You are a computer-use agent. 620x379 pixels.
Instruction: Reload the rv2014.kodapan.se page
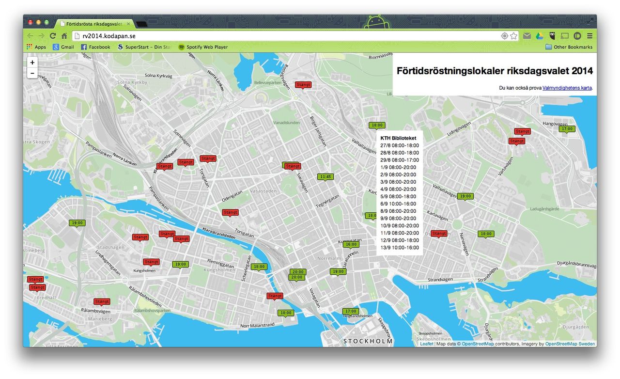52,35
